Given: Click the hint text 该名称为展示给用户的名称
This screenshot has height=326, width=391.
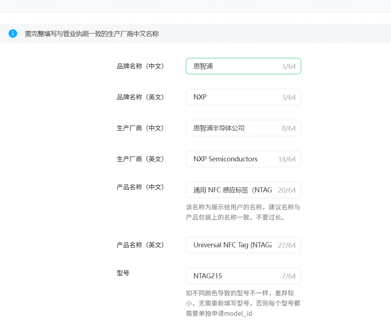Looking at the screenshot, I should tap(243, 212).
